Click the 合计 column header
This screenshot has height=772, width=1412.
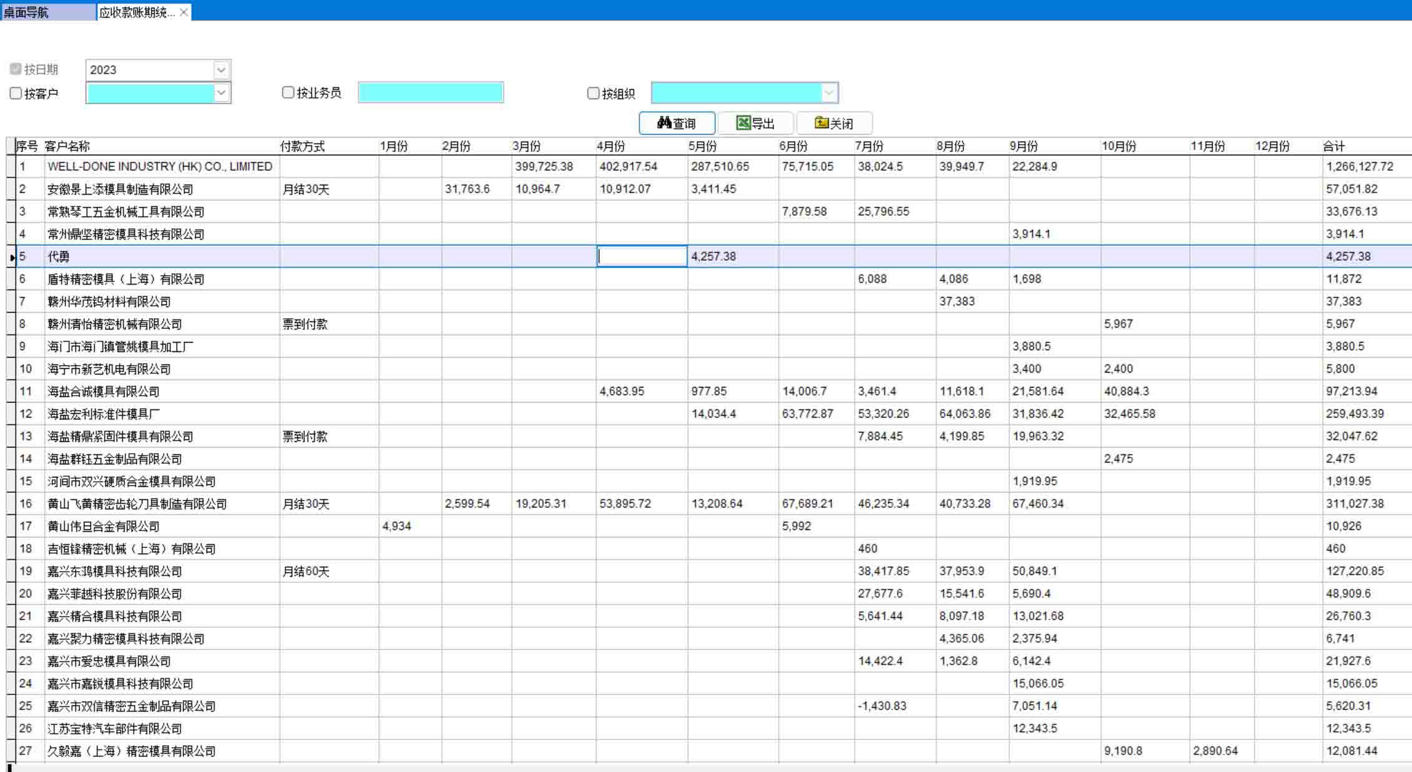click(1334, 146)
